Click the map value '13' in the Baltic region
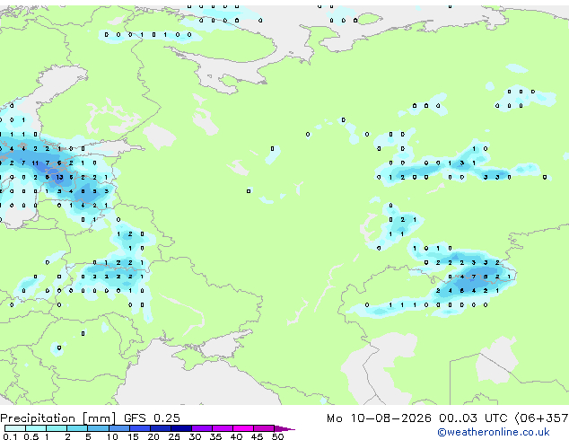569x440 pixels. click(x=59, y=177)
